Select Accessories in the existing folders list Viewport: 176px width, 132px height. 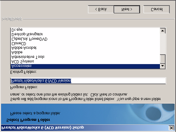coord(85,66)
